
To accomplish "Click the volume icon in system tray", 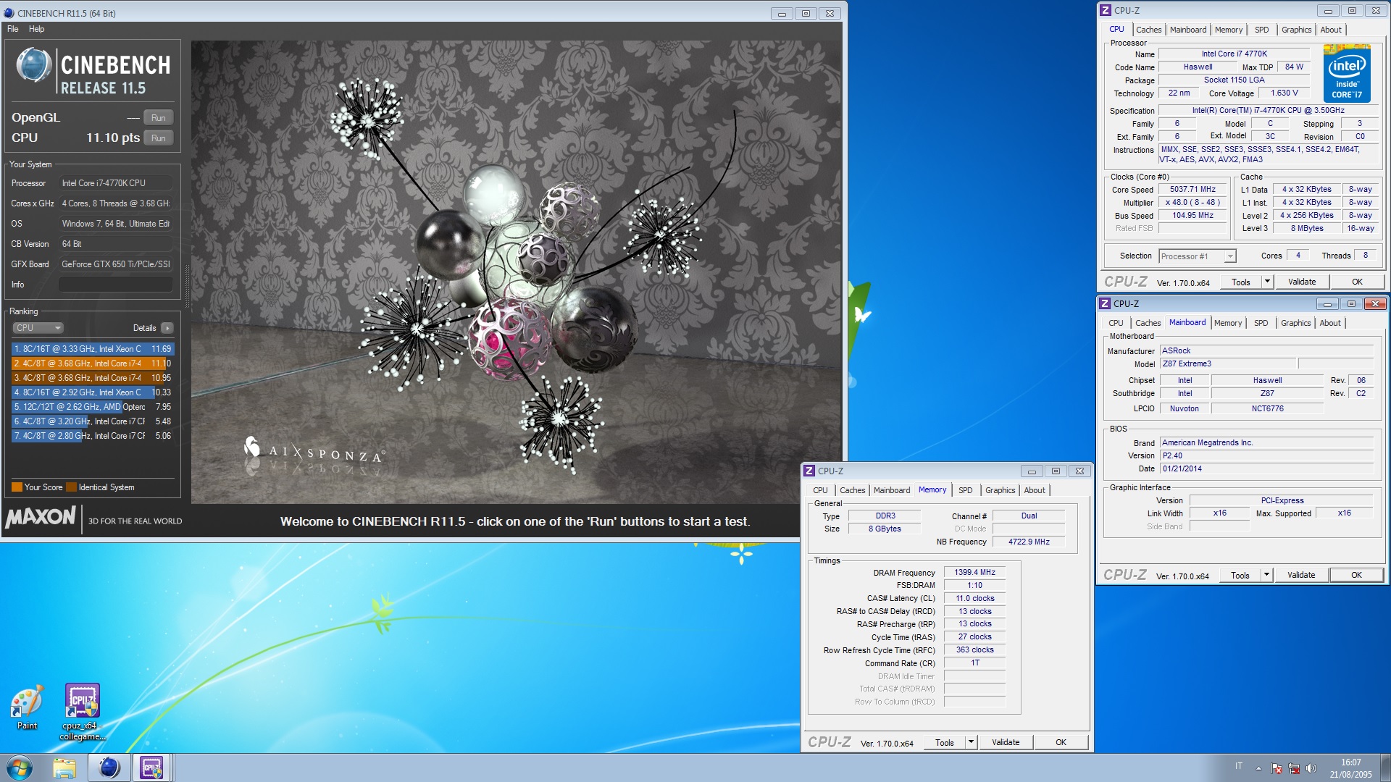I will pos(1311,768).
